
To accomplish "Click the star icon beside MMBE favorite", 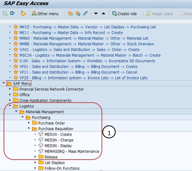I will (16, 44).
